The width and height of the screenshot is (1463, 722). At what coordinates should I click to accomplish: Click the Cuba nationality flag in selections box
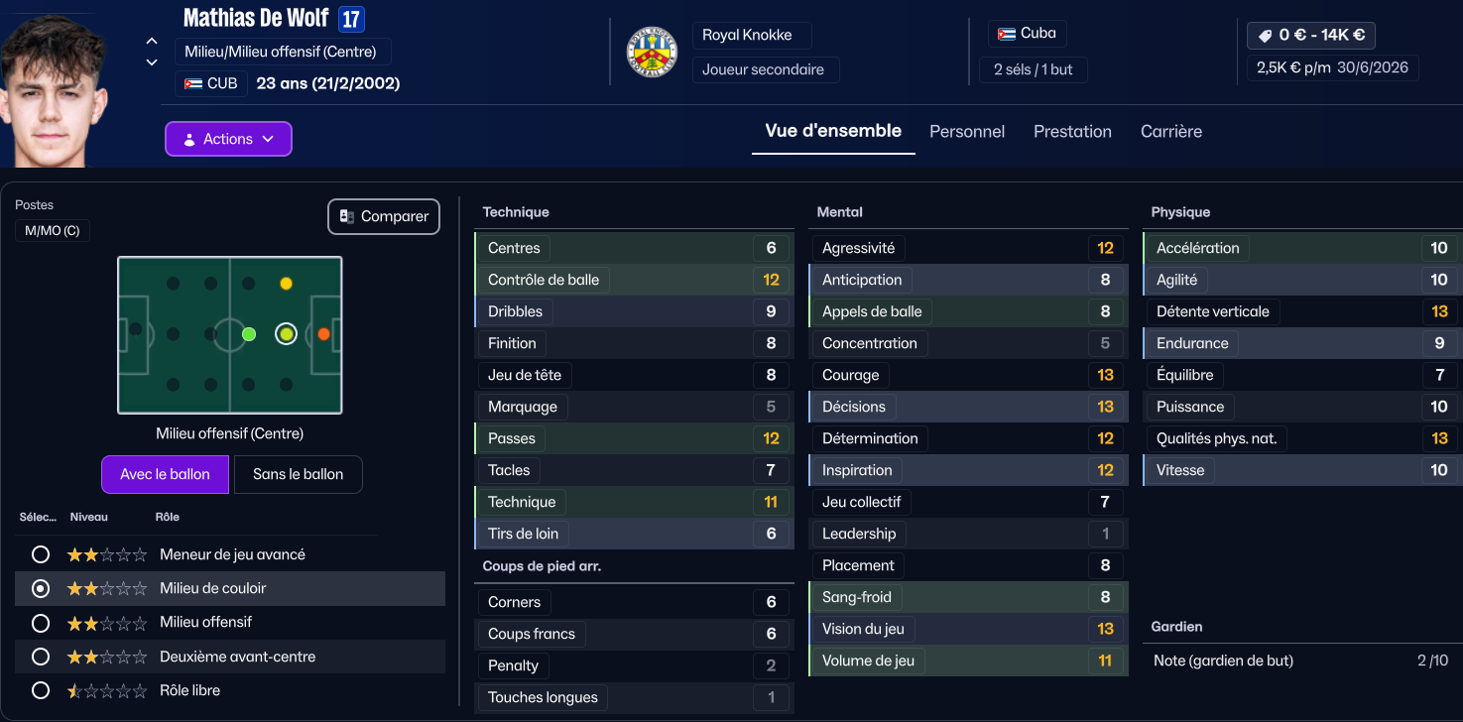point(1007,34)
